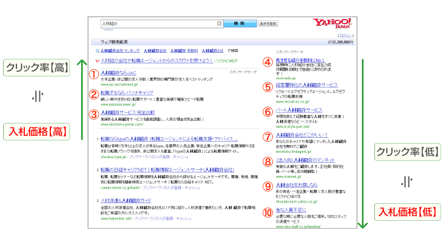This screenshot has height=245, width=445.
Task: Open right-side ad 人材紹介会社どこがいい?
Action: [x=302, y=135]
